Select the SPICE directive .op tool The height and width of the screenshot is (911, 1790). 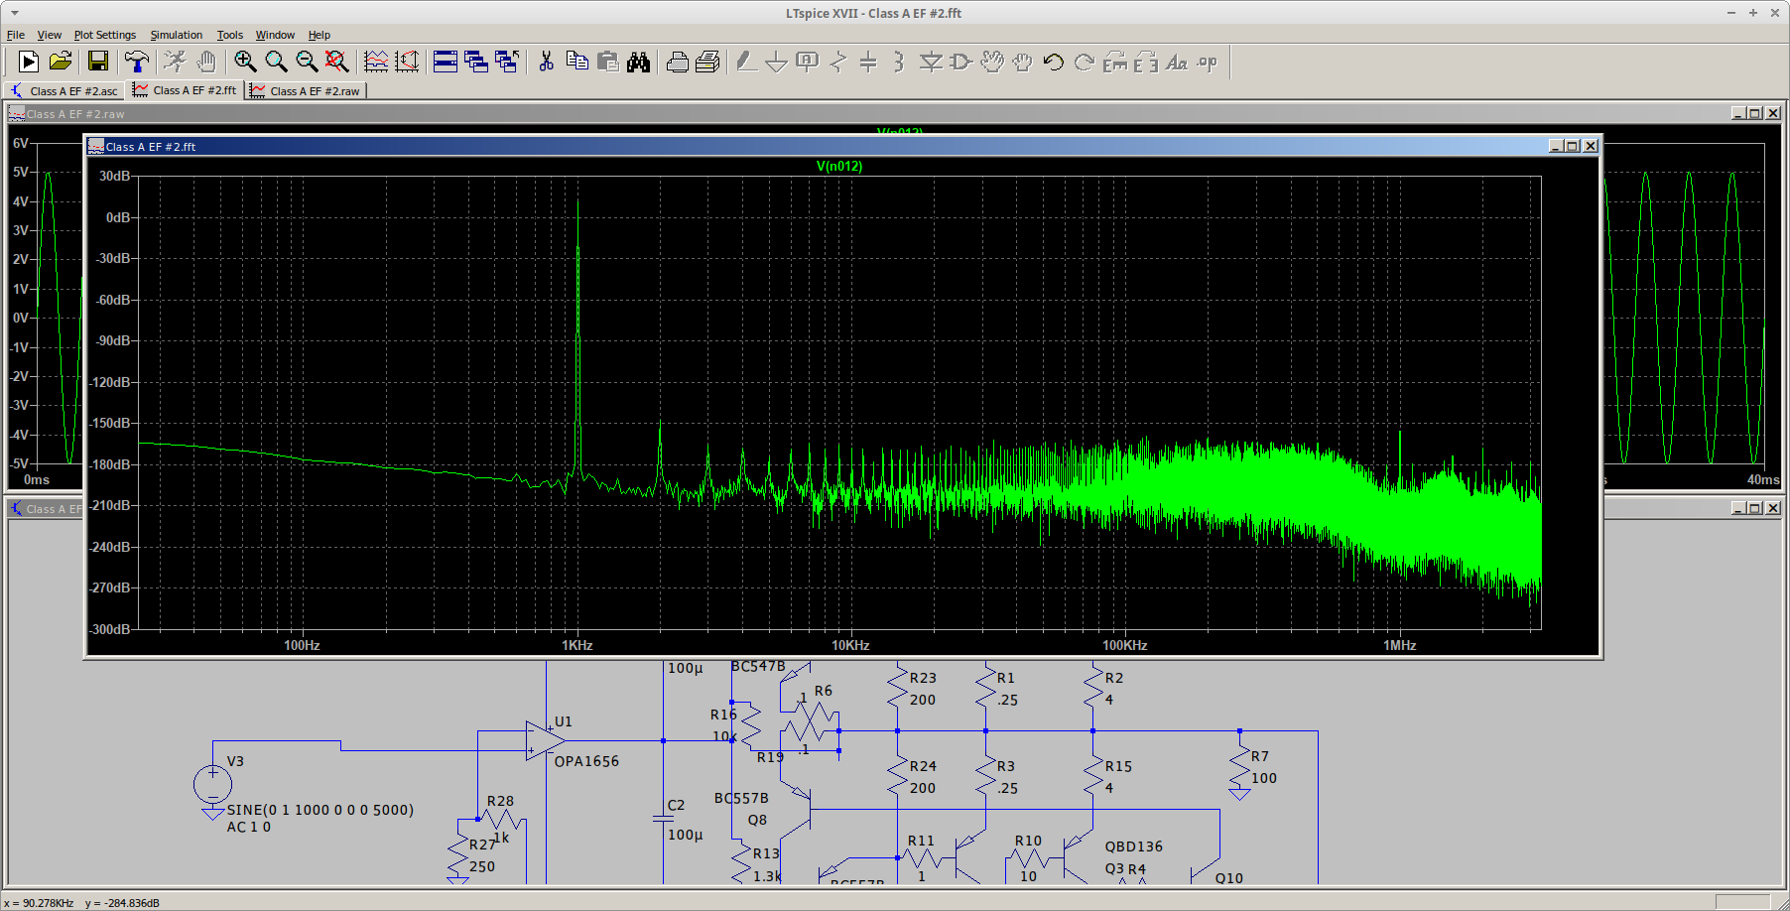1208,62
